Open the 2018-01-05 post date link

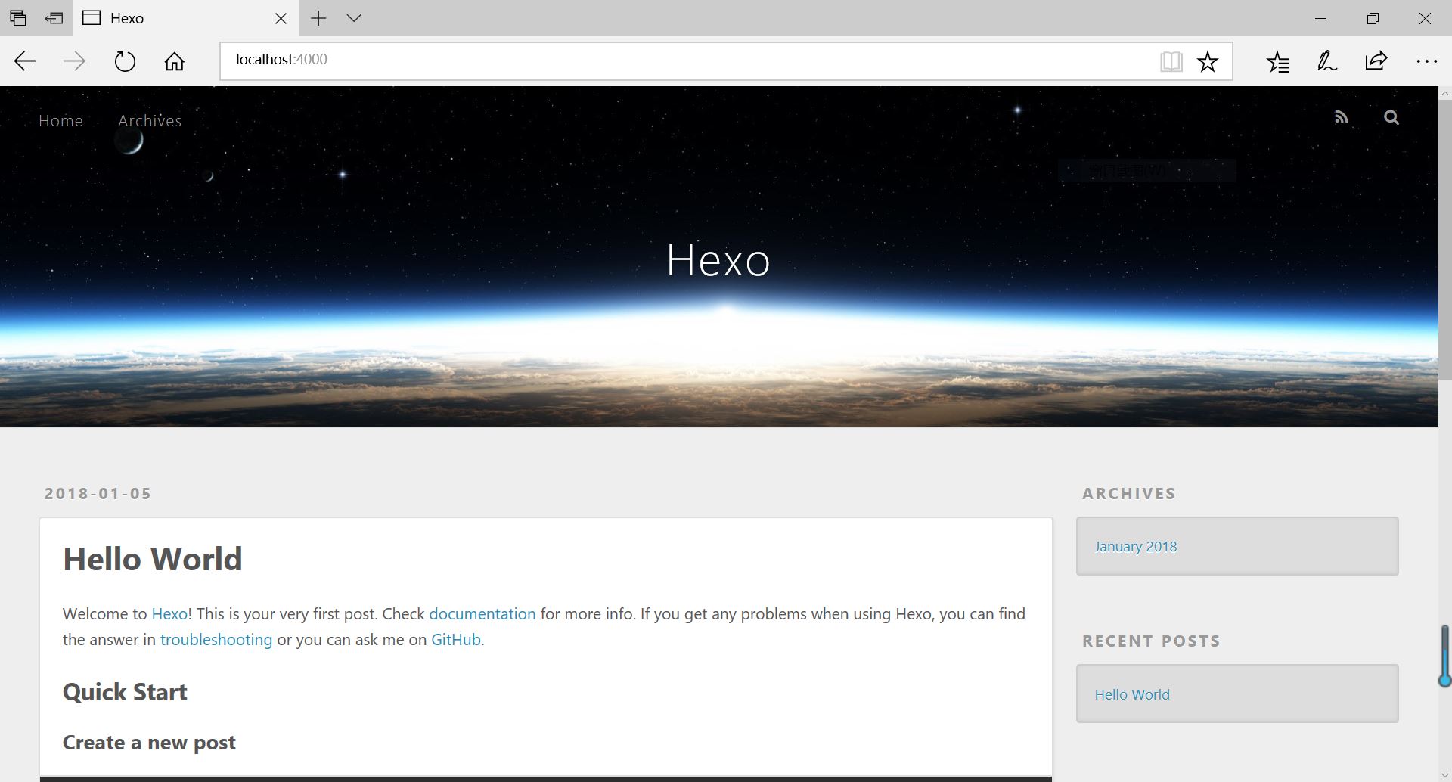(x=98, y=493)
